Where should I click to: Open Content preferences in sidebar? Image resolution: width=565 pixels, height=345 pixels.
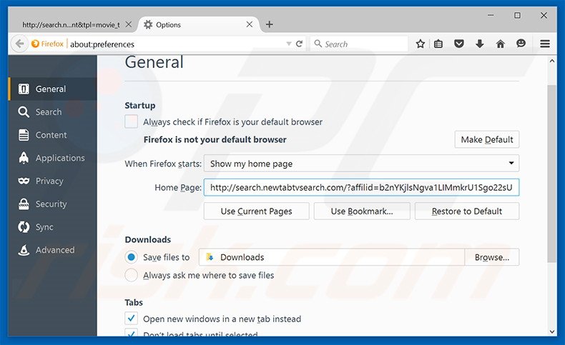pos(52,135)
